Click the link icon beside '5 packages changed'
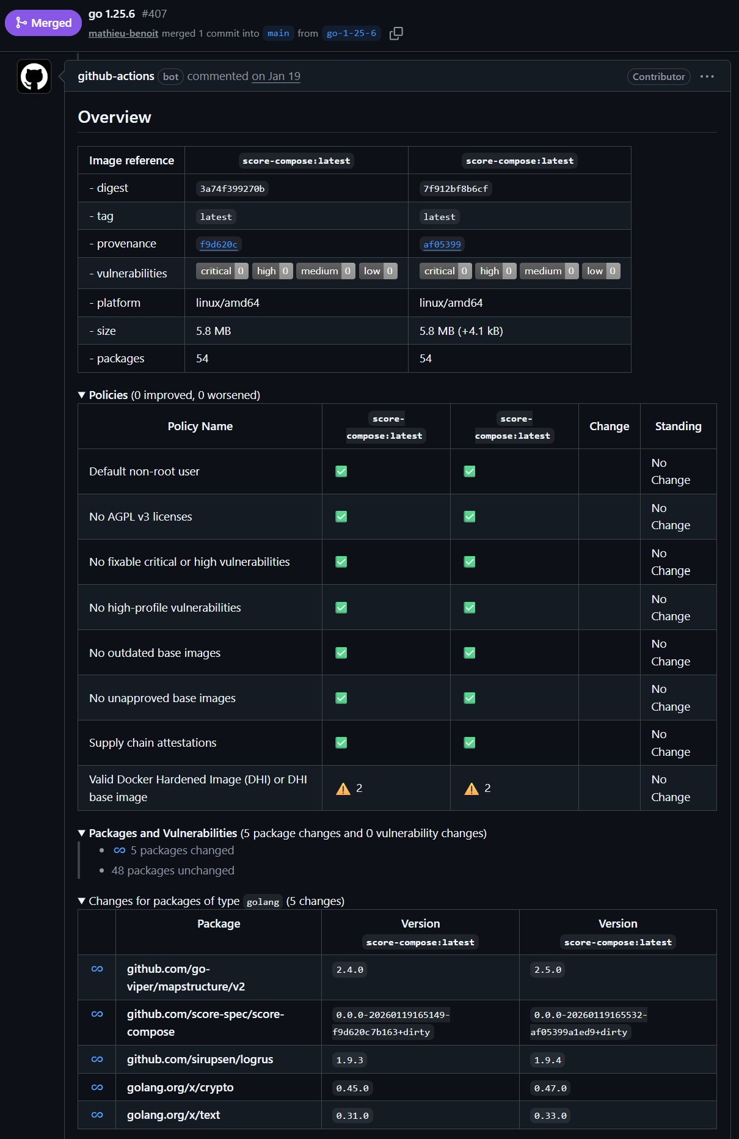Image resolution: width=739 pixels, height=1139 pixels. [x=120, y=851]
